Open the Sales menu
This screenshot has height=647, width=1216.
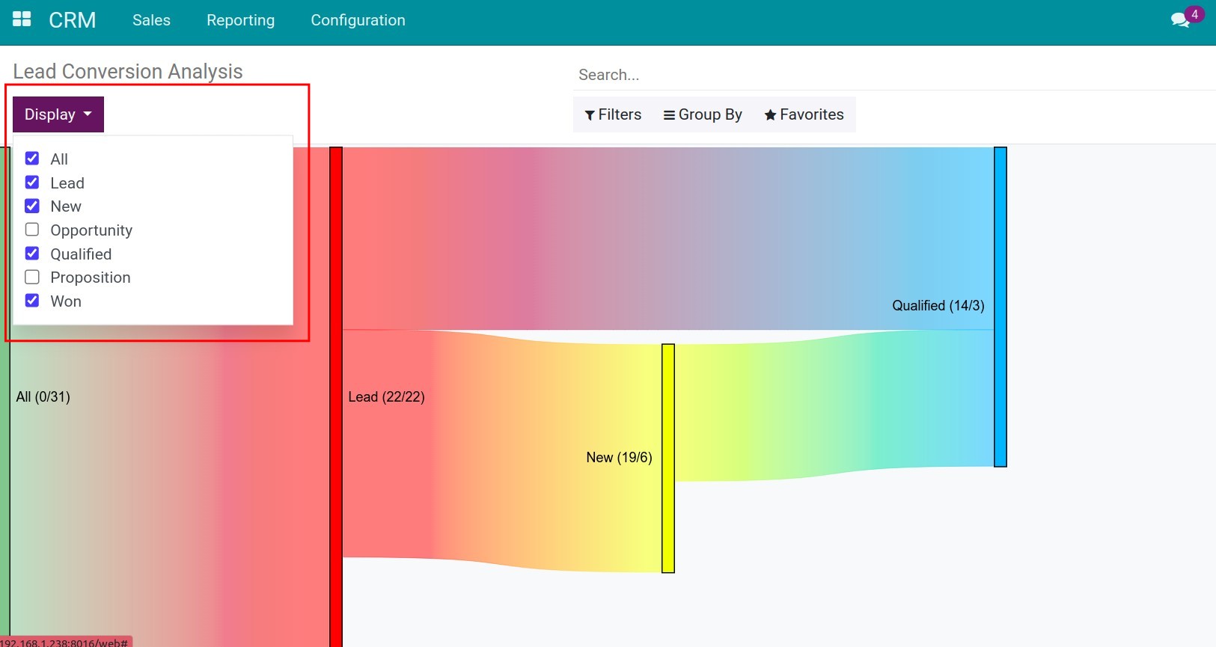[x=151, y=20]
